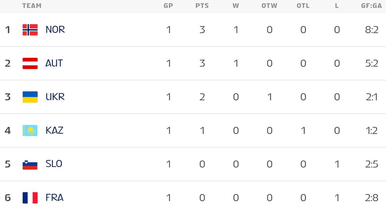Click Ukraine's points value of 2

(202, 97)
